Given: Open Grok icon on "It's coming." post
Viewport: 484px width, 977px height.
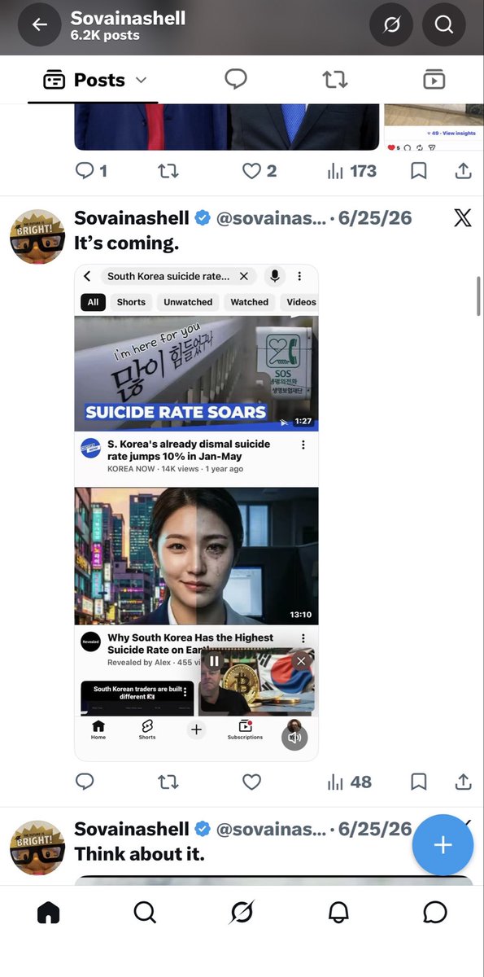Looking at the screenshot, I should 462,217.
